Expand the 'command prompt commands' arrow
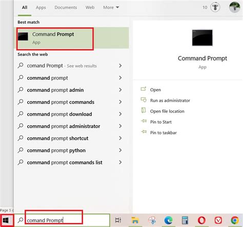The width and height of the screenshot is (243, 227). (x=120, y=102)
